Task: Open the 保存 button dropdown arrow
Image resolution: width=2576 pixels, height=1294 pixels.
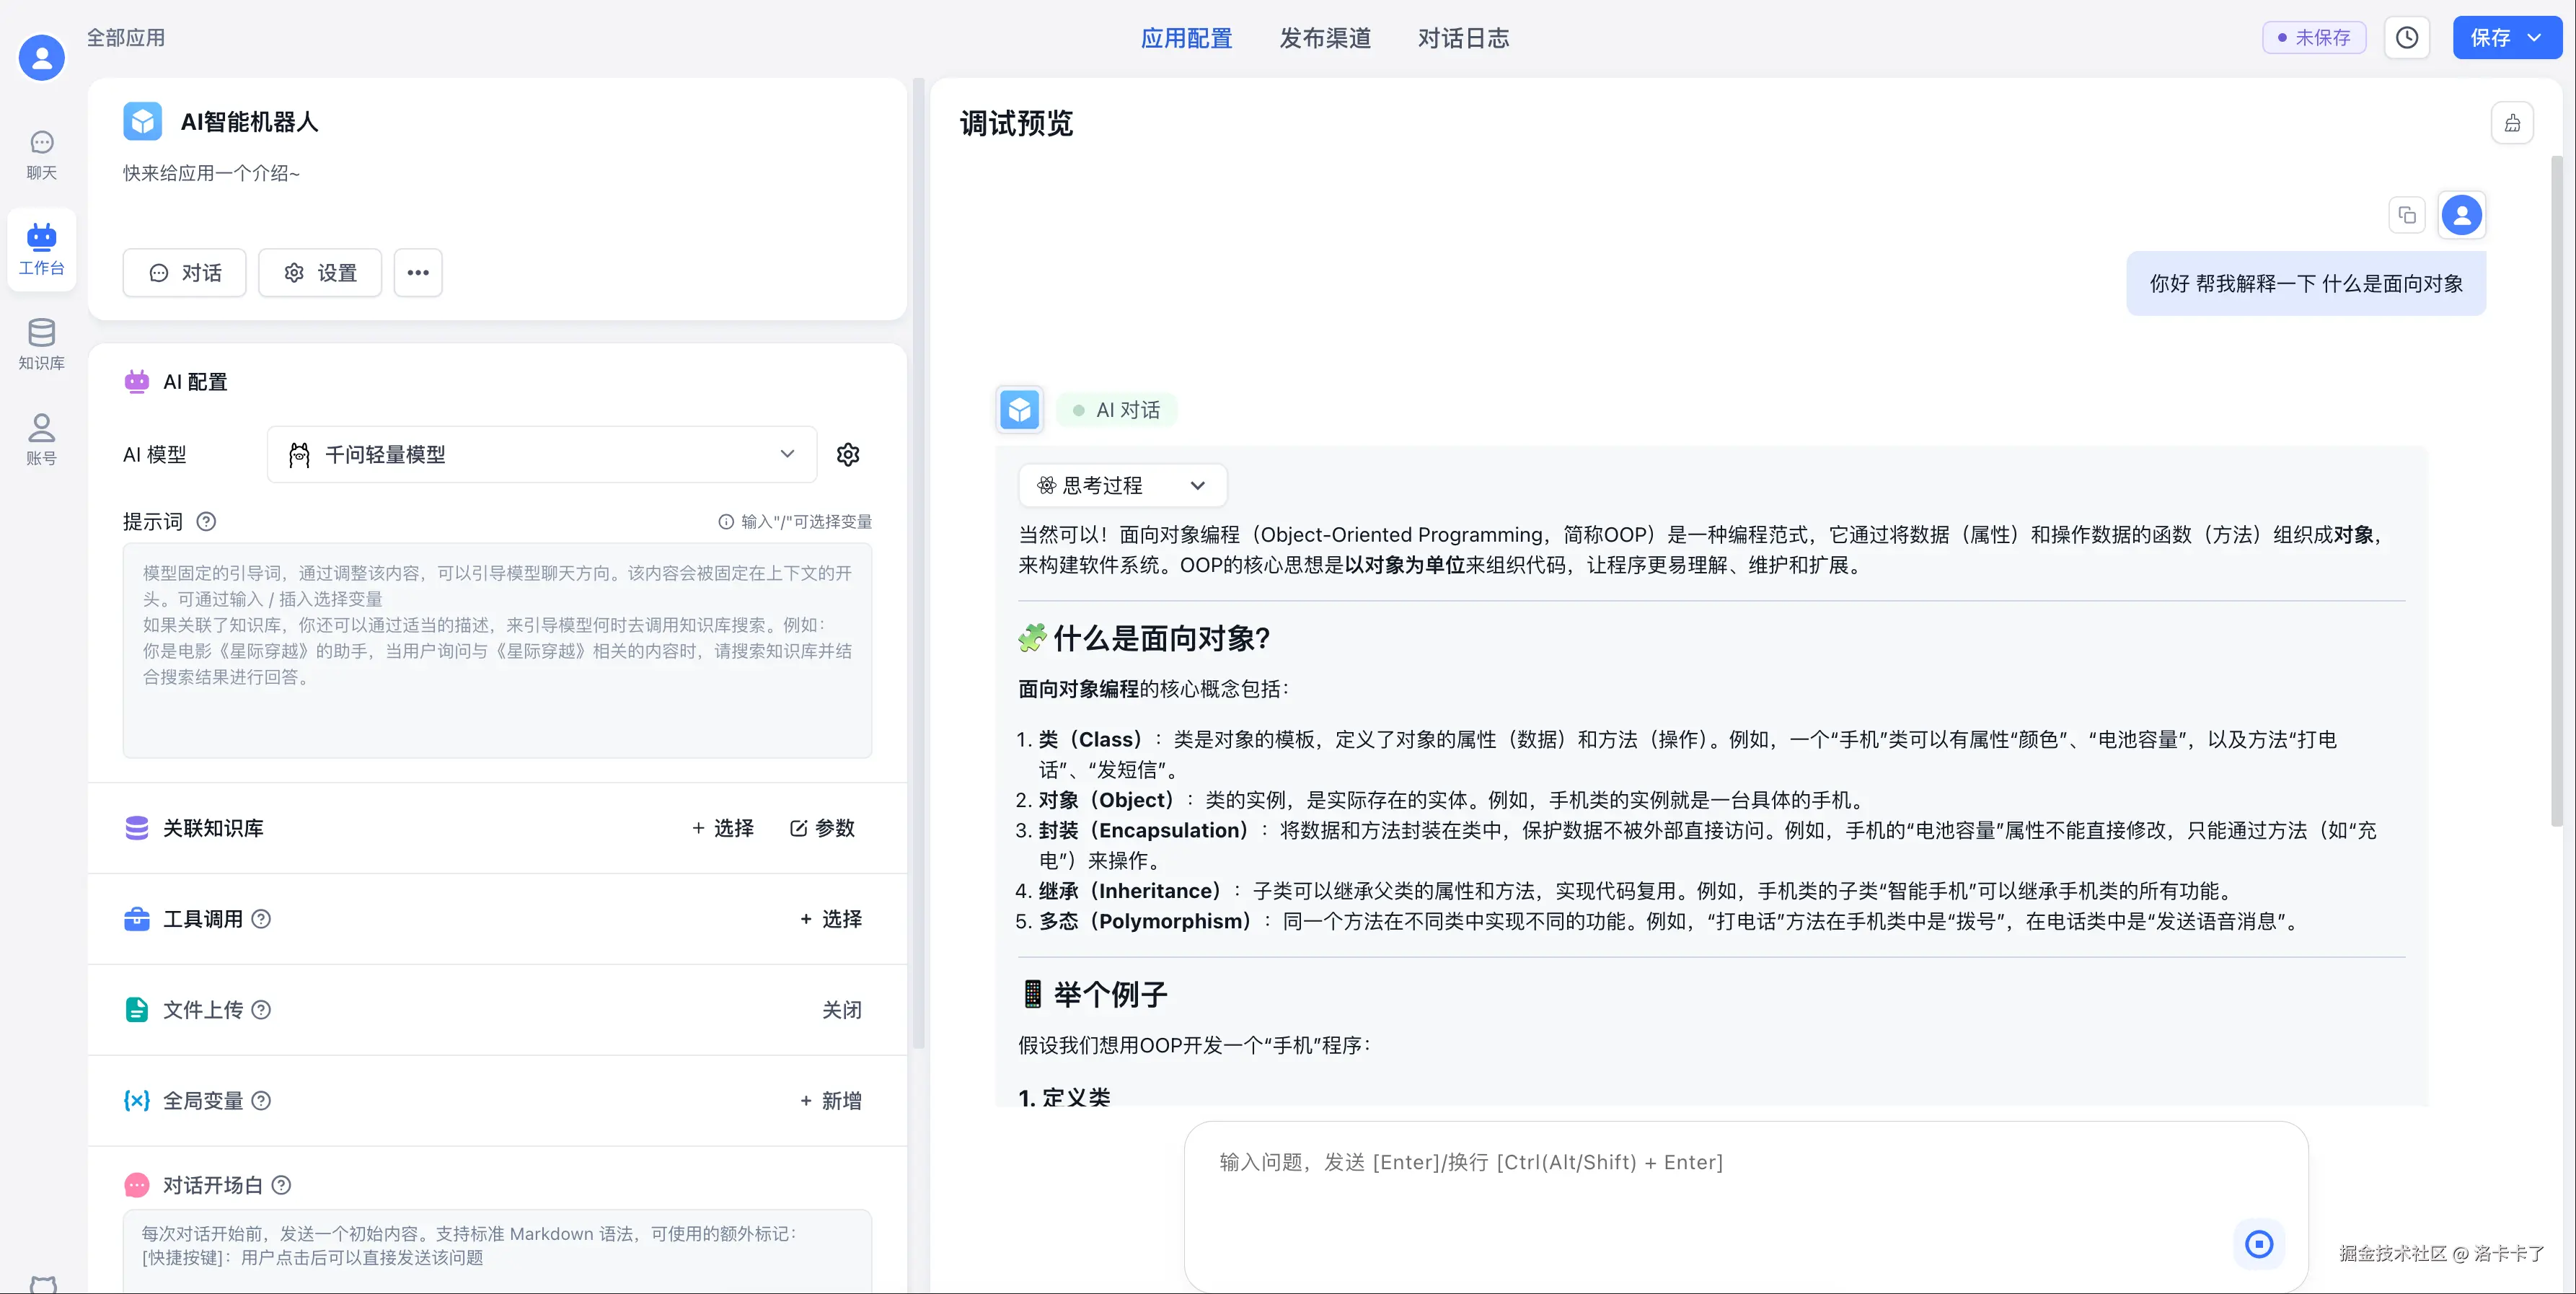Action: point(2534,38)
